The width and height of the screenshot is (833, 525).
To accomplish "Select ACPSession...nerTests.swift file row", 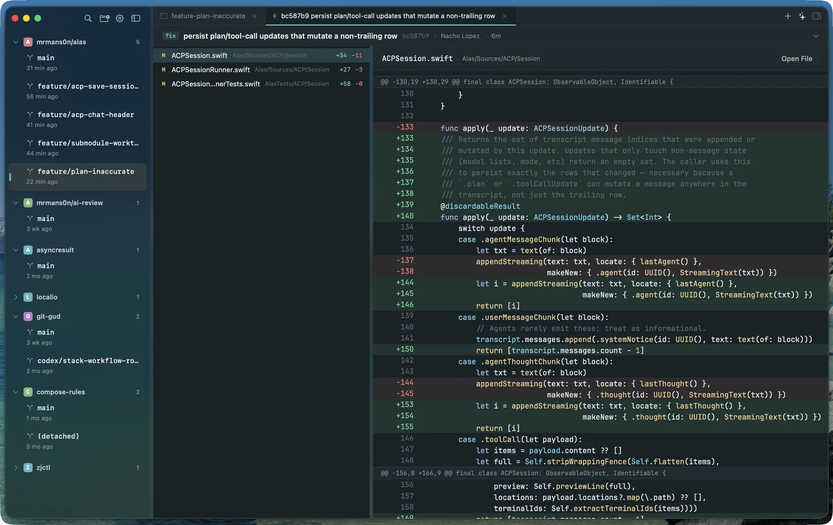I will point(262,84).
